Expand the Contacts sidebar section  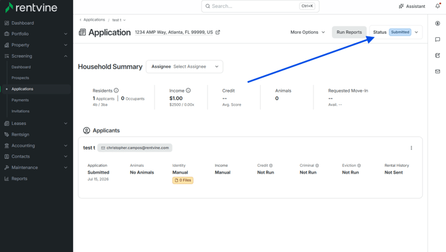tap(66, 156)
